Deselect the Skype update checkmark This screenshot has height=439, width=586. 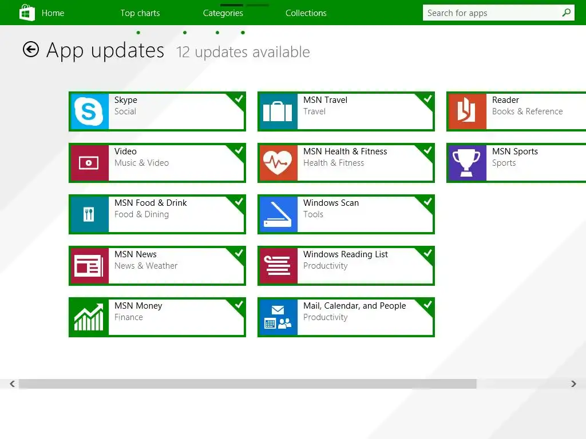(239, 98)
